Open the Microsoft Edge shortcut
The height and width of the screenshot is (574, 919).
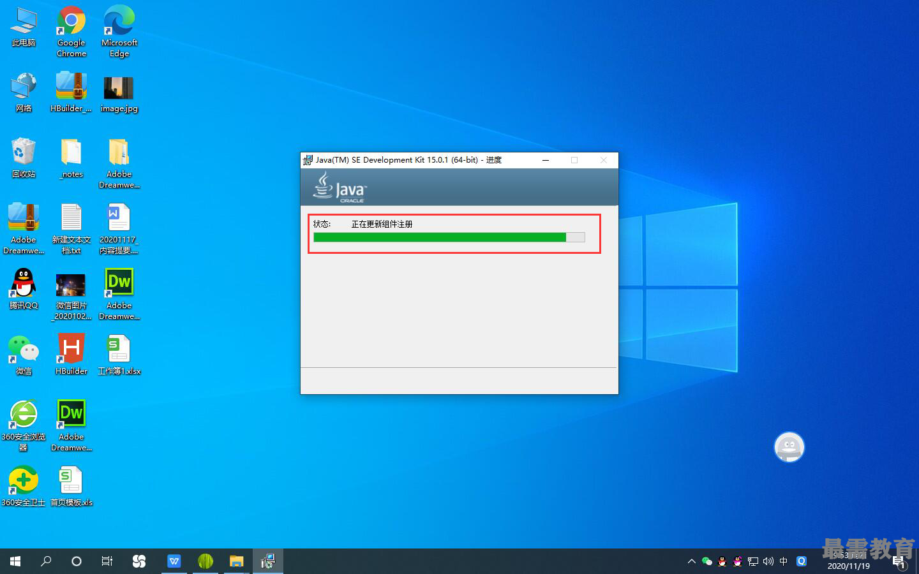tap(119, 32)
